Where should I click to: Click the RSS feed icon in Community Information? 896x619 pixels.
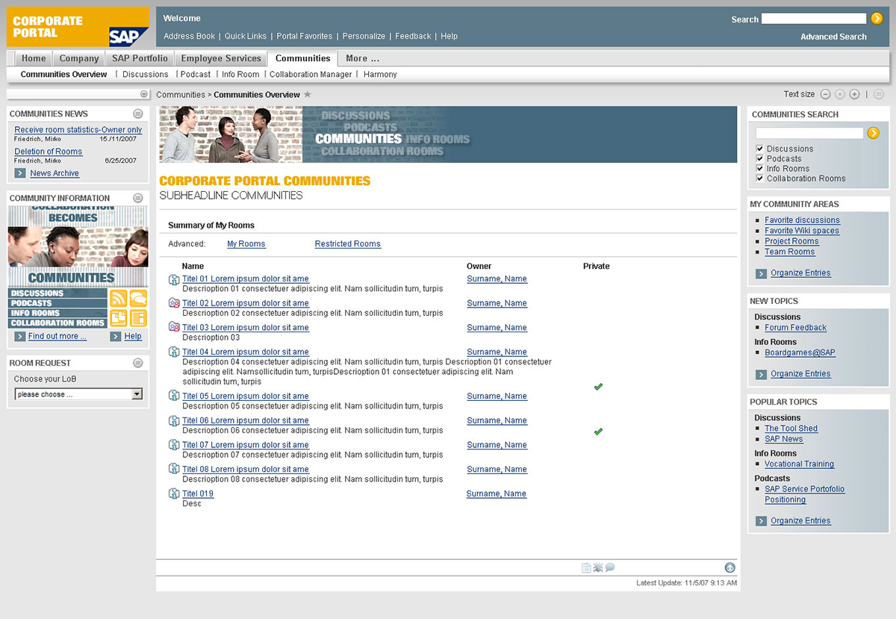pos(118,299)
